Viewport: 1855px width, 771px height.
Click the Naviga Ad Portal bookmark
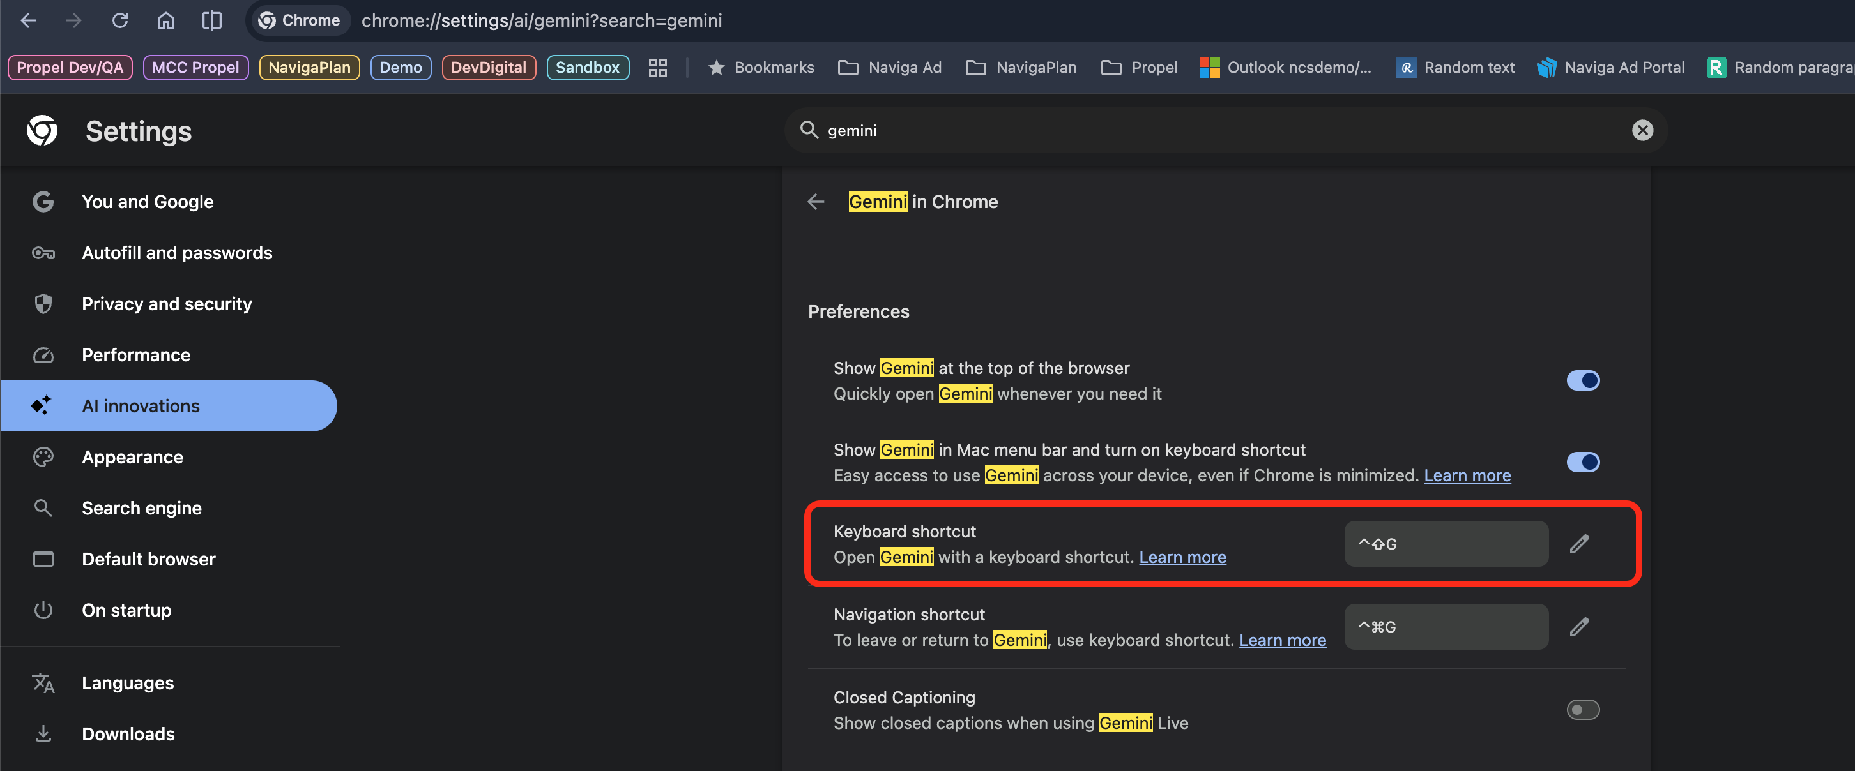tap(1610, 68)
